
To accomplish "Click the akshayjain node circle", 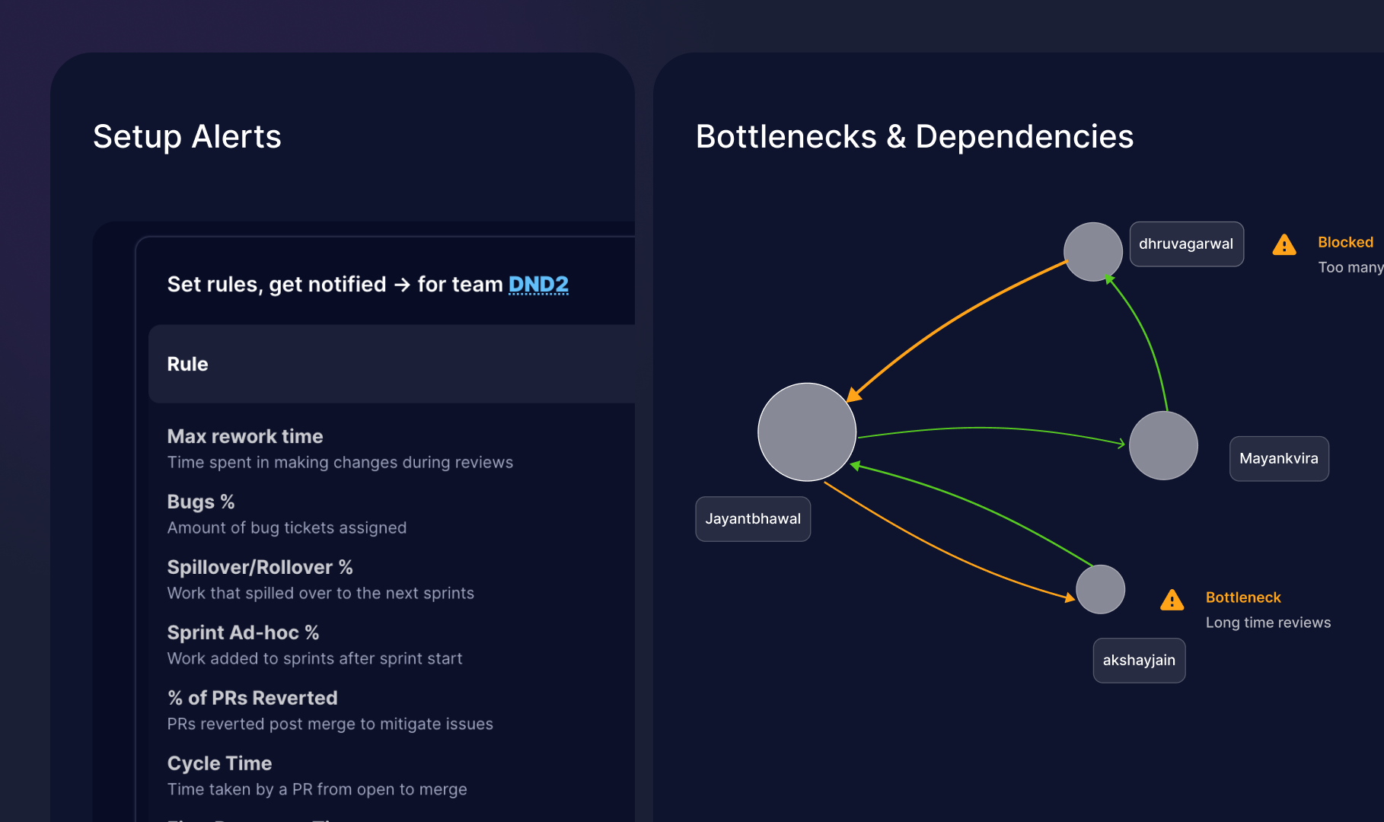I will click(x=1101, y=589).
